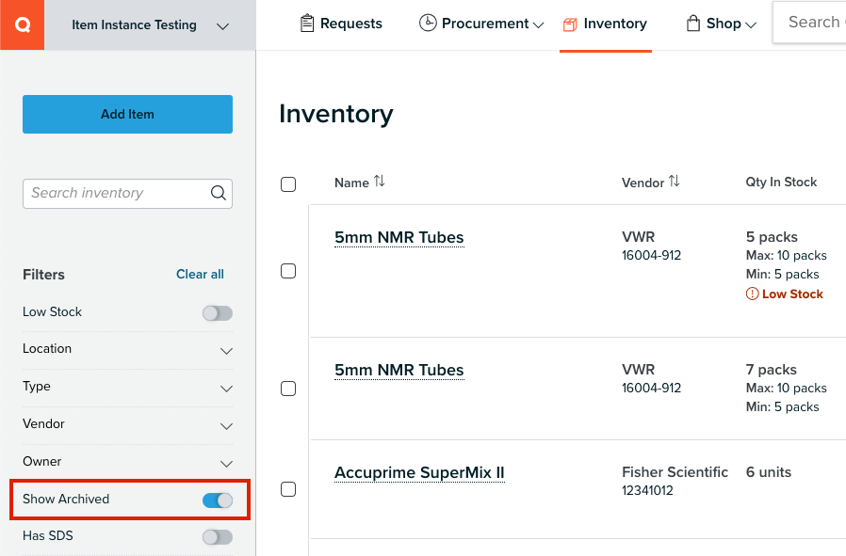The image size is (846, 556).
Task: Open the Accuprime SuperMix II item
Action: [x=419, y=472]
